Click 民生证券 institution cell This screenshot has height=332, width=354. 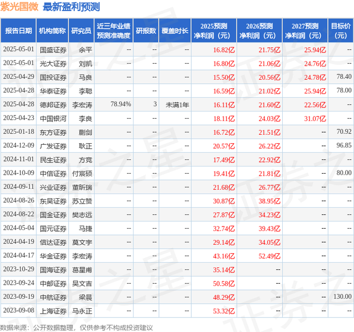coord(53,160)
